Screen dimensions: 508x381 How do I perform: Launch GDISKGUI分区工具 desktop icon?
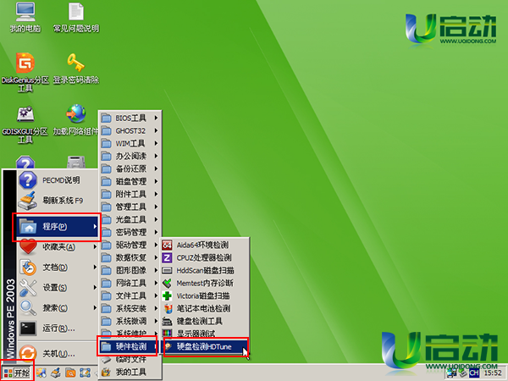pyautogui.click(x=25, y=124)
